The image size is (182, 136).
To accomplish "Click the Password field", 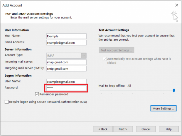I will (66, 88).
